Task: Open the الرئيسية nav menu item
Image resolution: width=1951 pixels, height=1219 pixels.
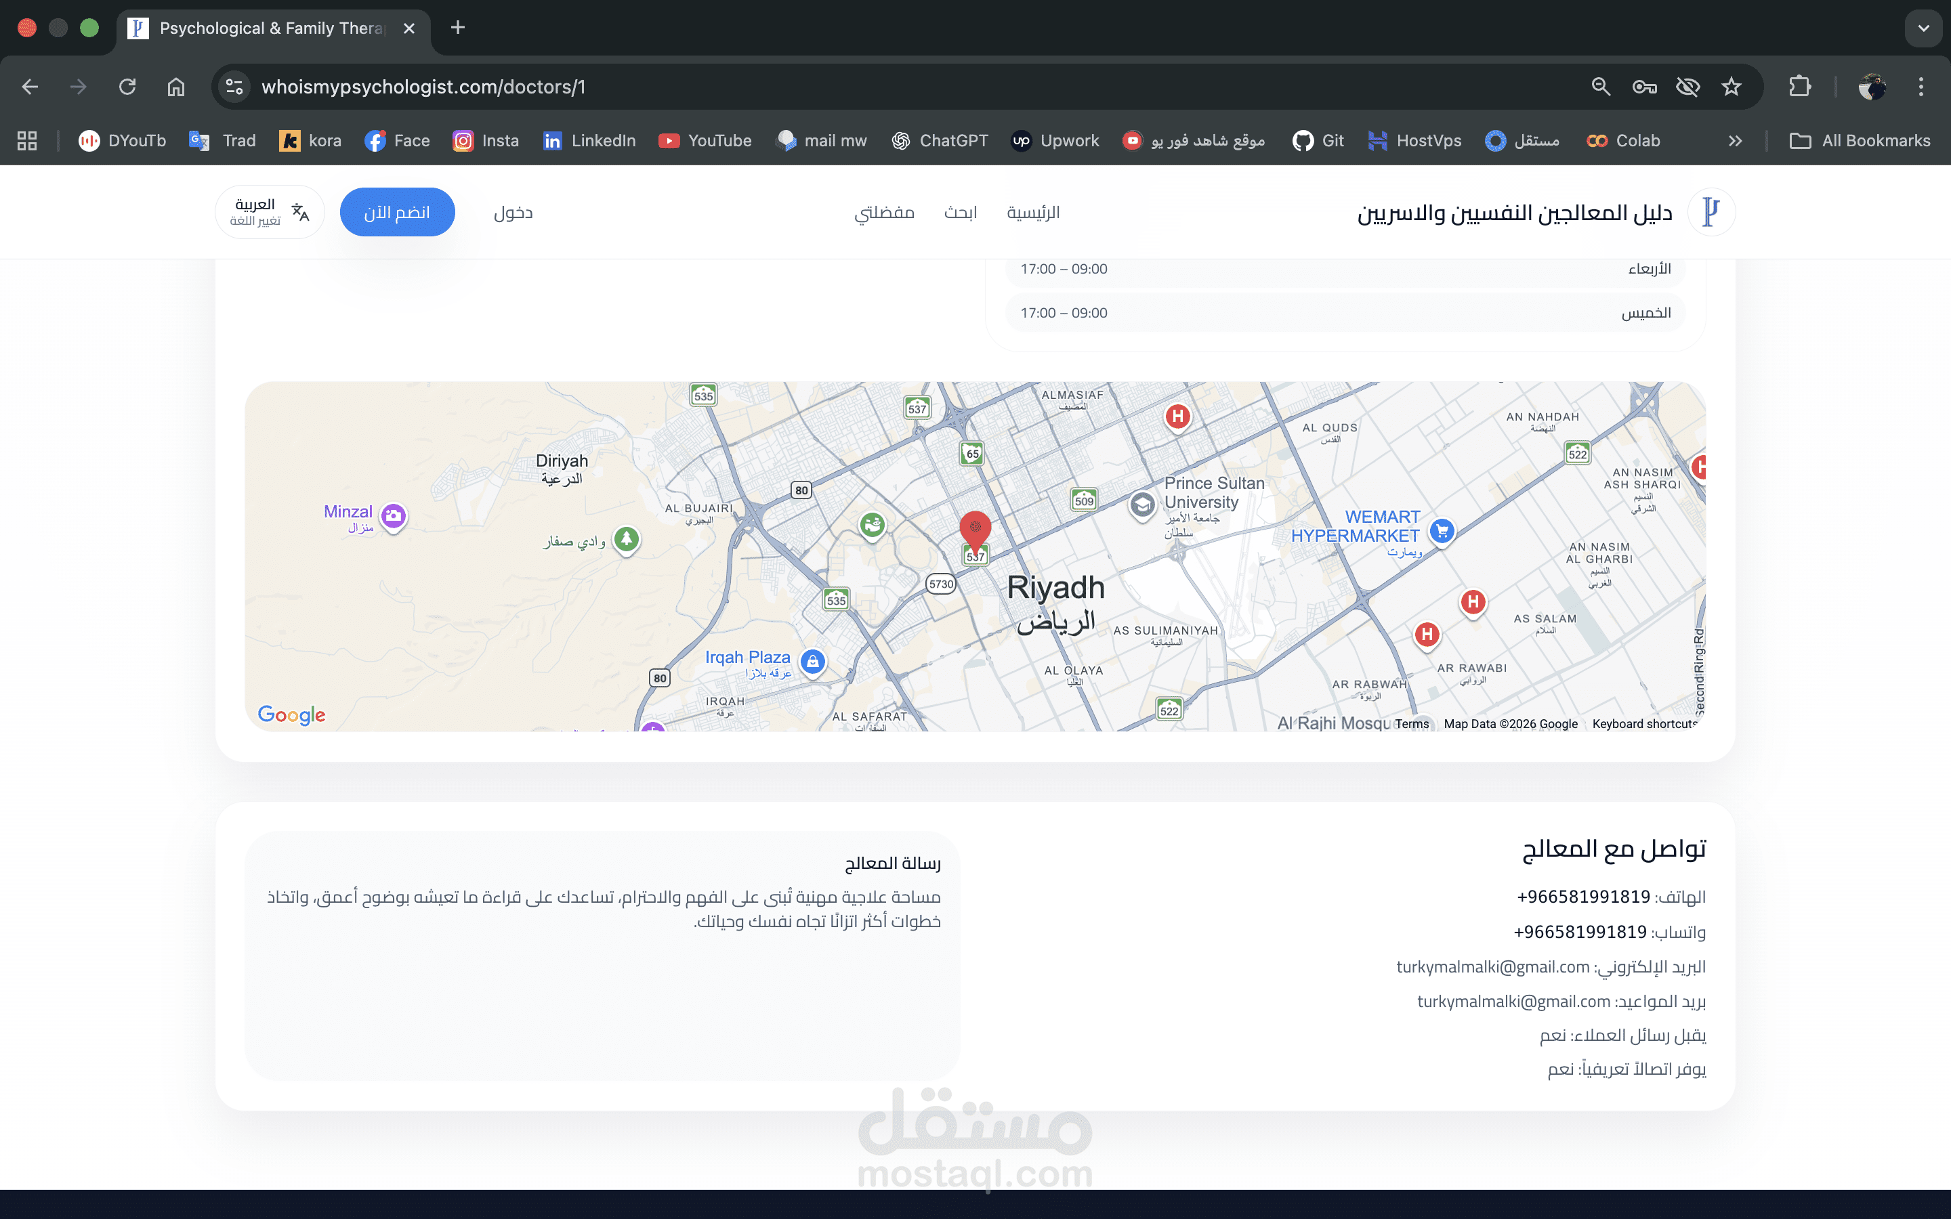Action: point(1032,213)
